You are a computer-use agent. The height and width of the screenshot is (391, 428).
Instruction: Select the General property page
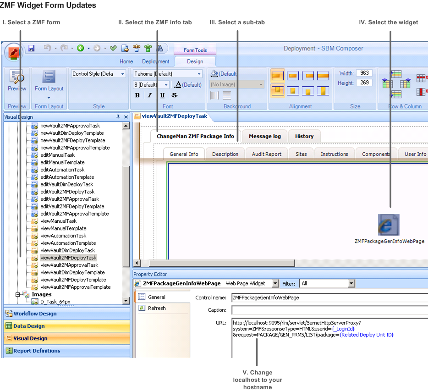[163, 297]
